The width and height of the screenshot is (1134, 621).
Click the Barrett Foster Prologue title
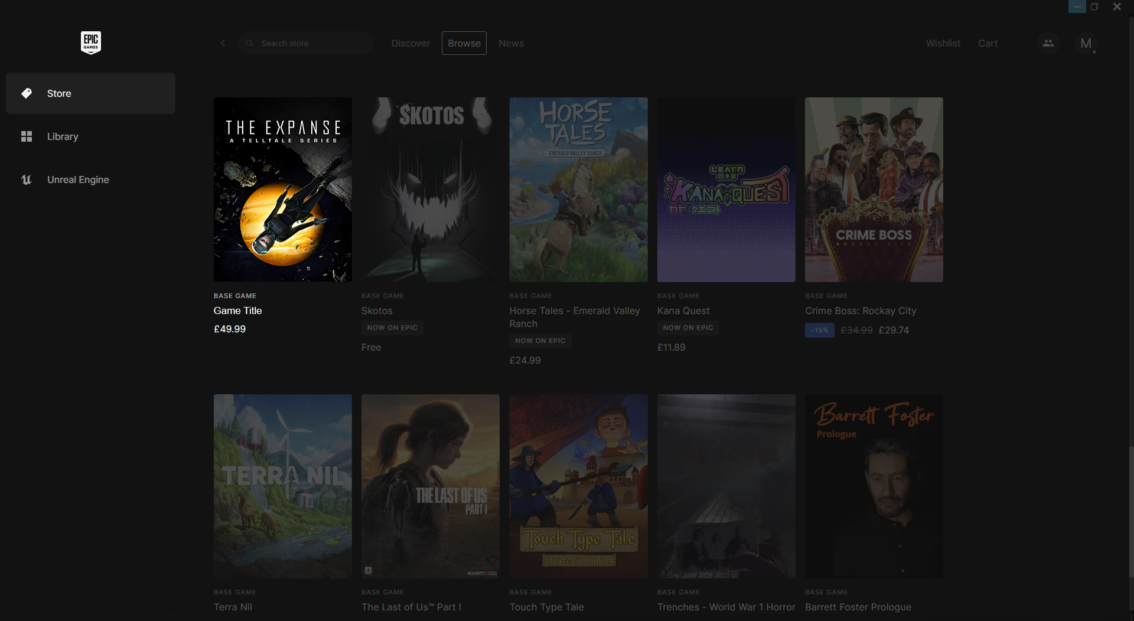click(x=858, y=607)
